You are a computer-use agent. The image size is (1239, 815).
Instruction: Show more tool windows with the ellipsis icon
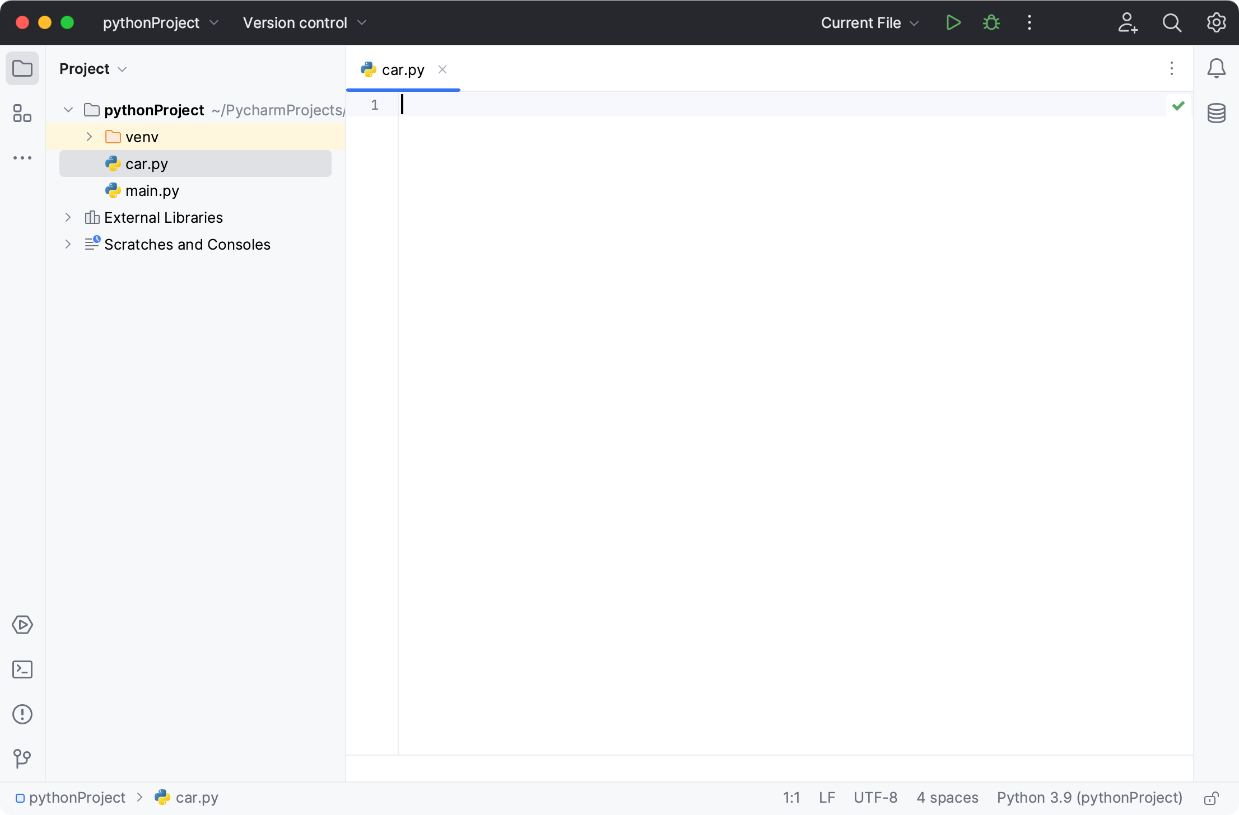click(22, 157)
